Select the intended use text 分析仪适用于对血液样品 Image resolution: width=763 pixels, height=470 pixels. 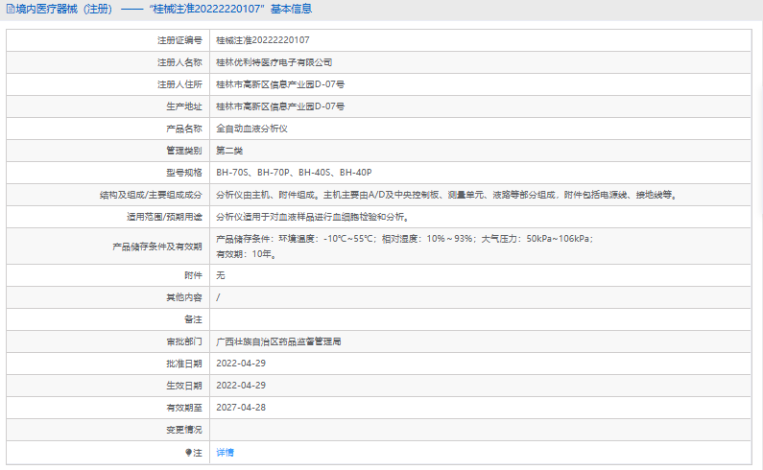pyautogui.click(x=314, y=217)
